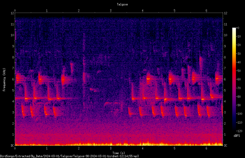The image size is (245, 158).
Task: Click the 2 second mark on top axis
Action: [x=79, y=11]
